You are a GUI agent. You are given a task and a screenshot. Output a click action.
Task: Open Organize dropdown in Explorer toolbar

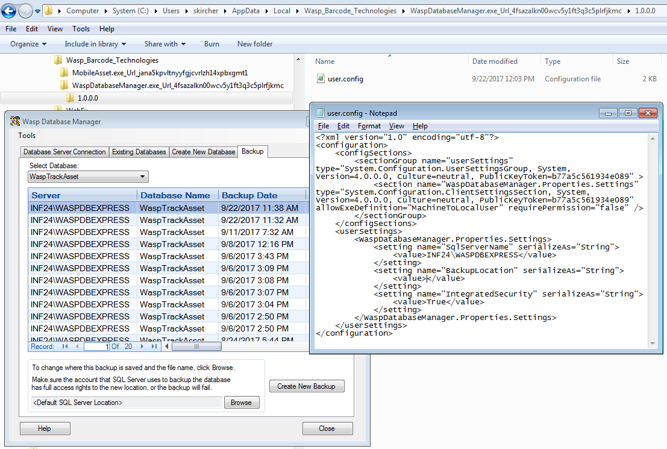[x=28, y=44]
